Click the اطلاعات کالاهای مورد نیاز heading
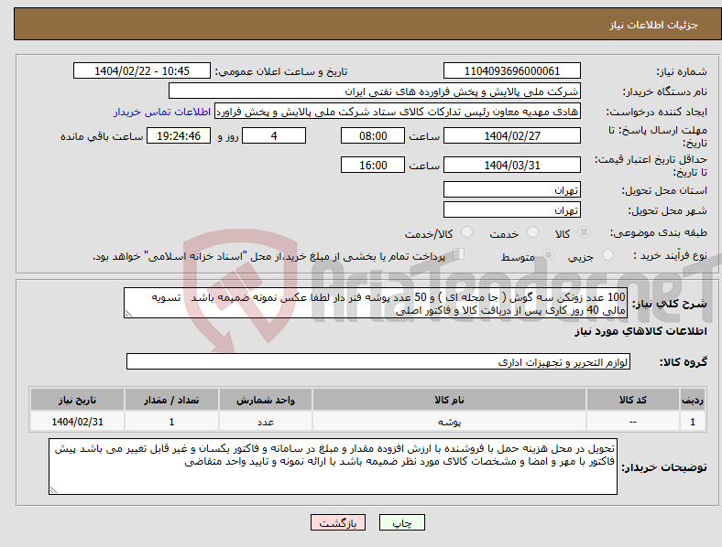 point(640,331)
